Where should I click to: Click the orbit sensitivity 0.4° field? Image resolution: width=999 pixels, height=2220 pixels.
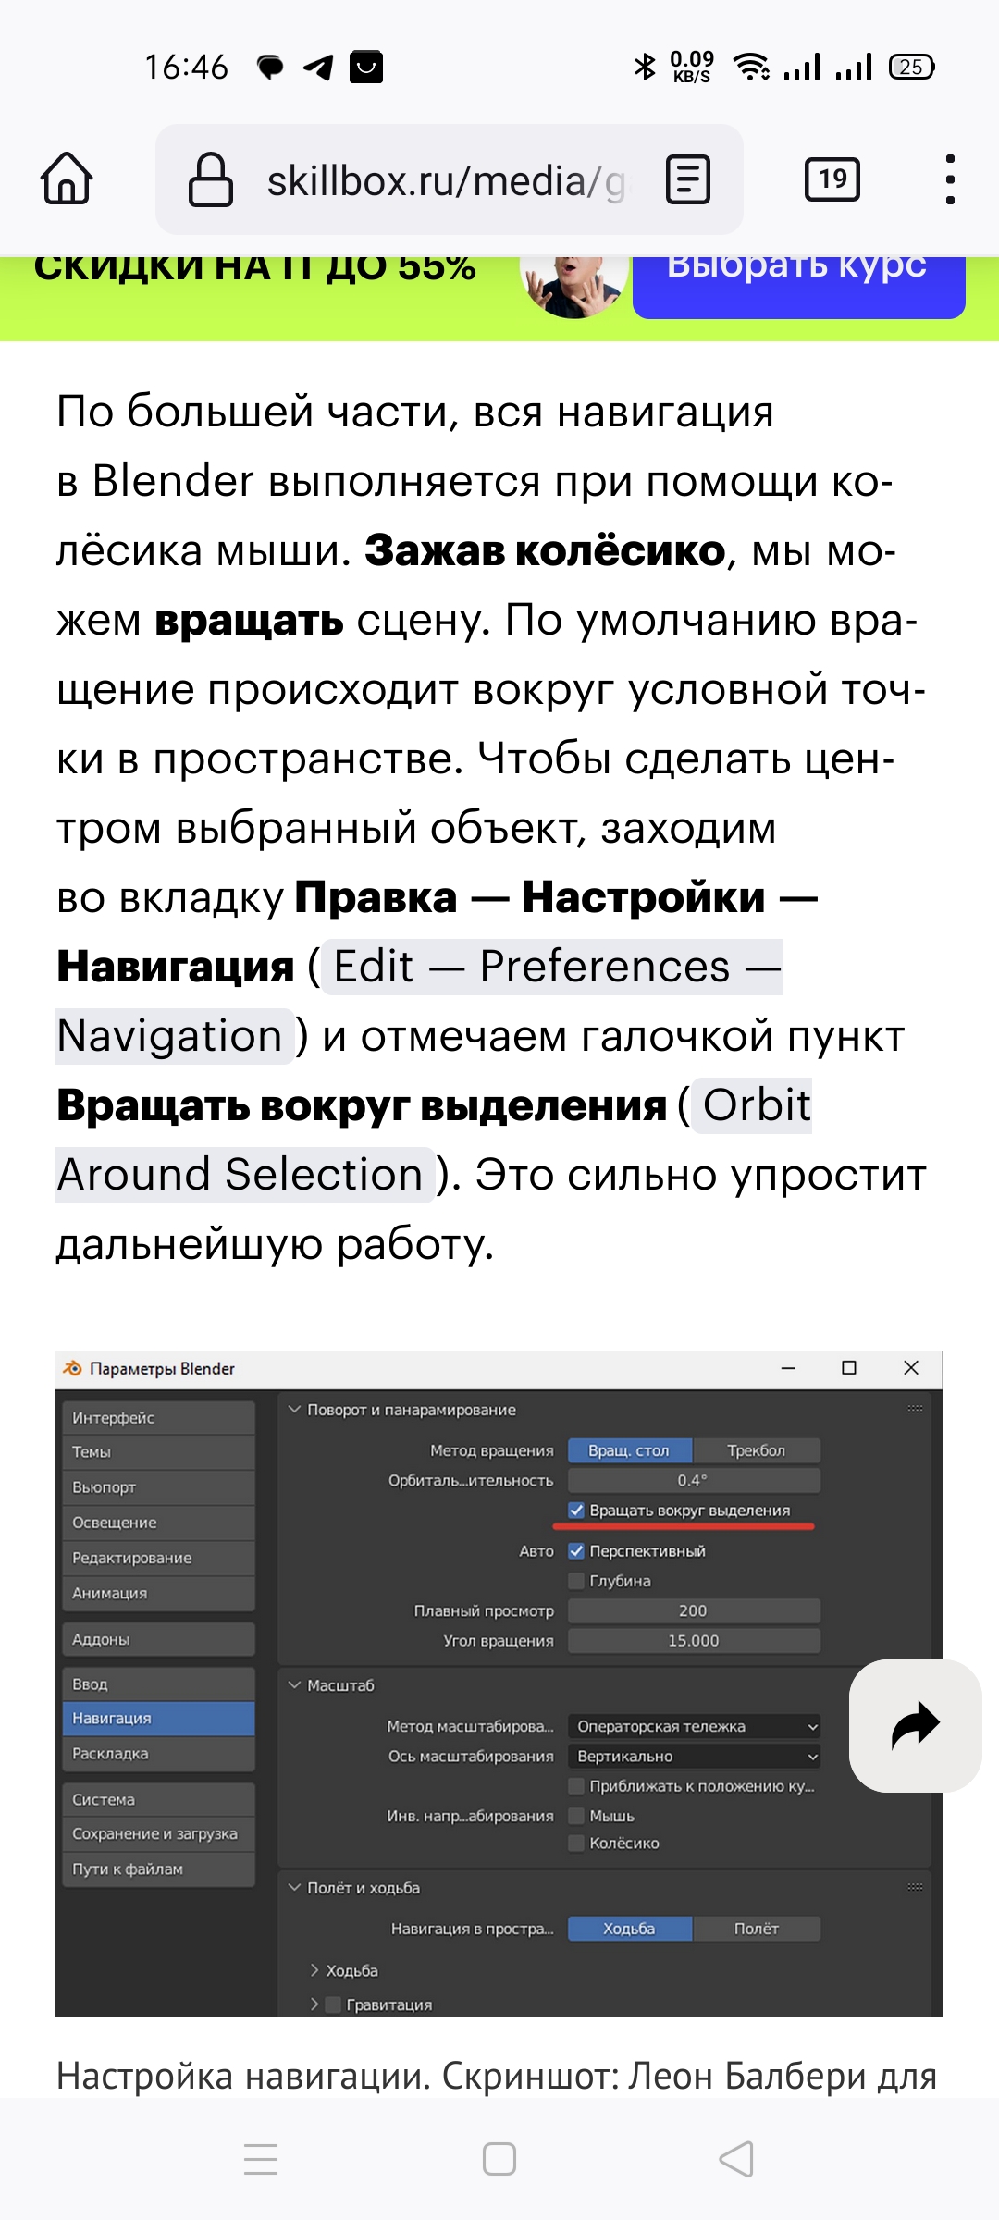click(694, 1480)
